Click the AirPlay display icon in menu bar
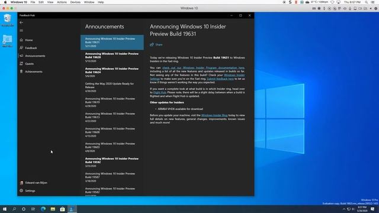Screen dimensions: 379x213 (x=338, y=2)
